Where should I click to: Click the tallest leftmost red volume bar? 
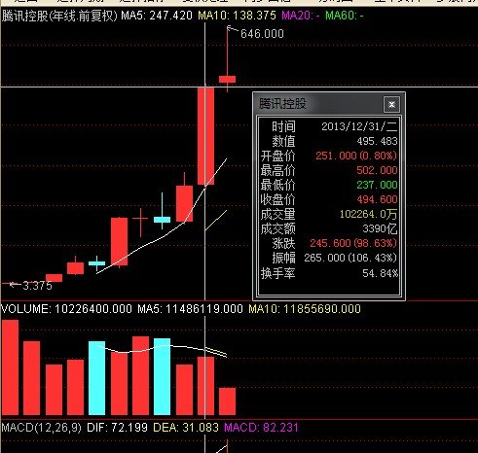(x=10, y=367)
